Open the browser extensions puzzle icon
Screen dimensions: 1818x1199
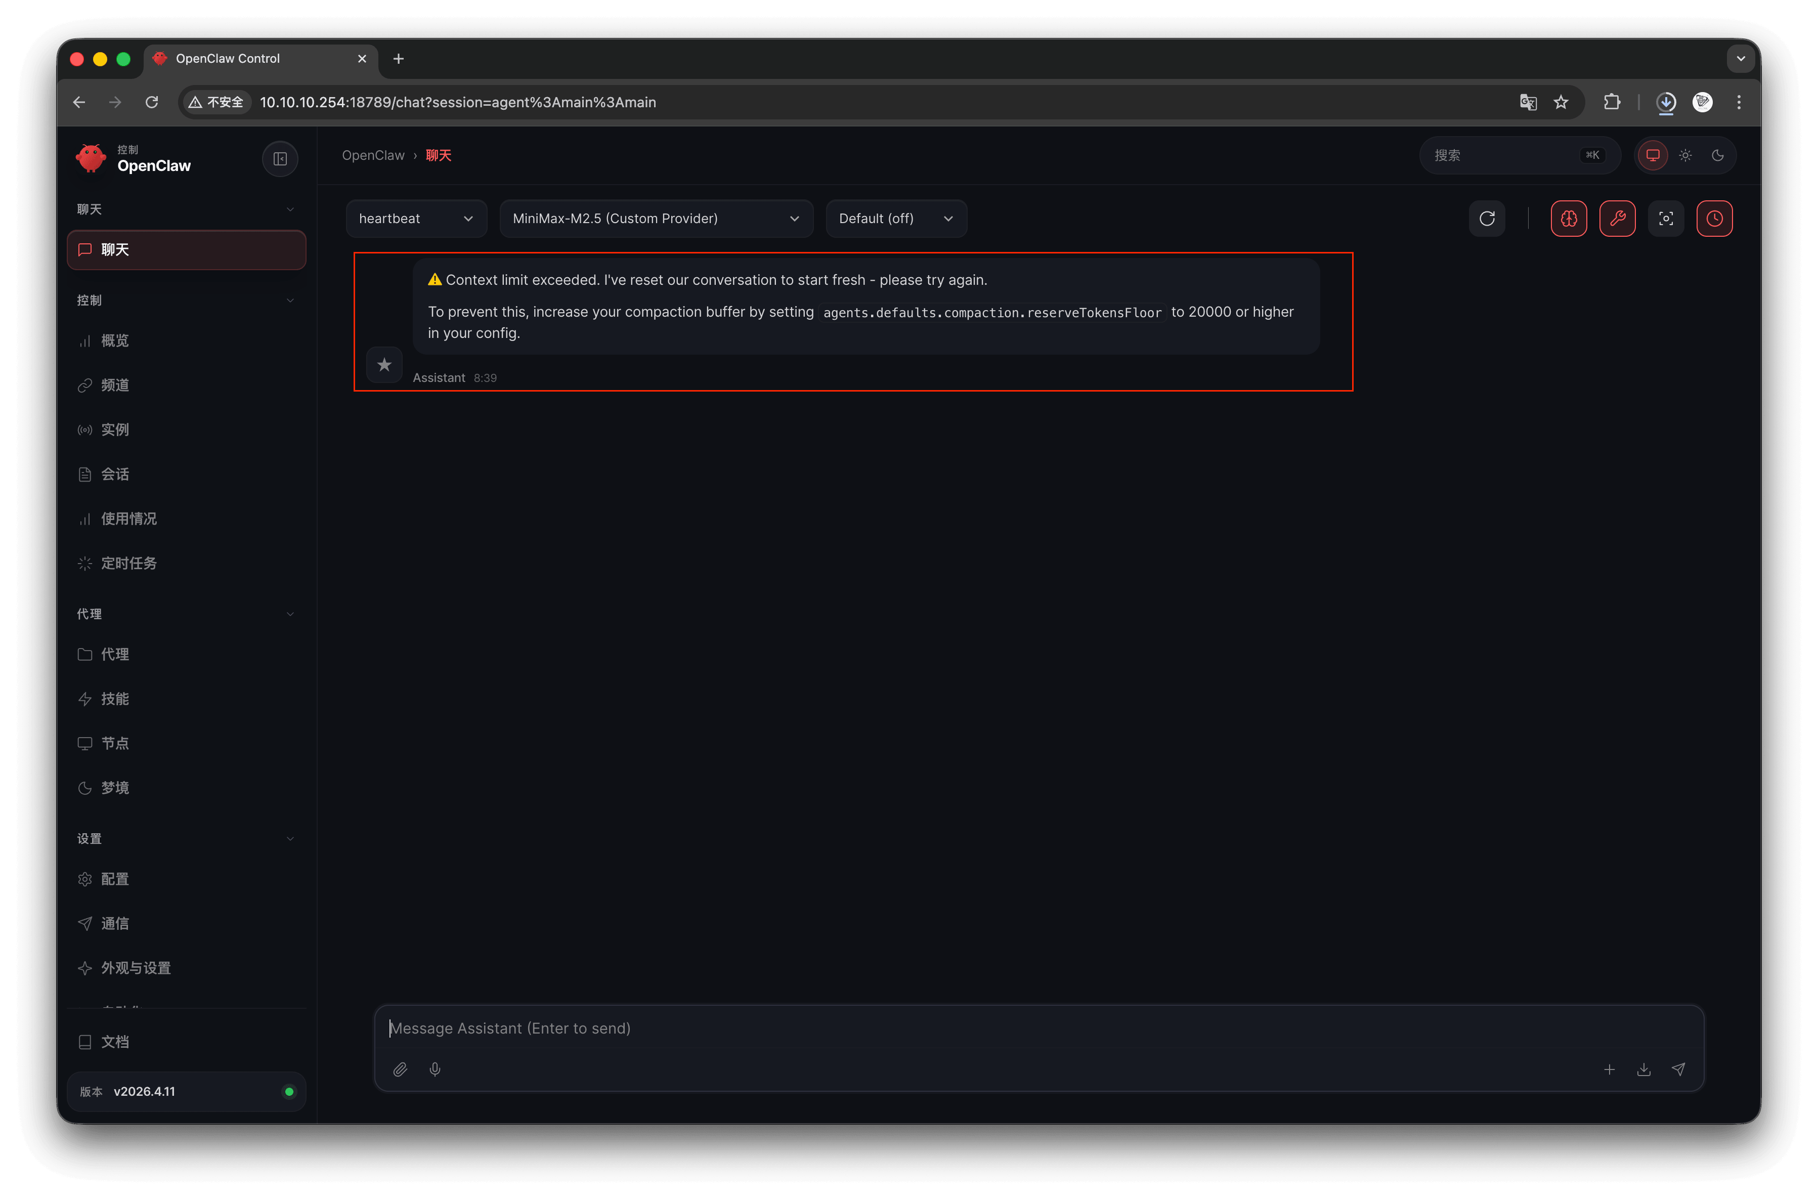1612,103
